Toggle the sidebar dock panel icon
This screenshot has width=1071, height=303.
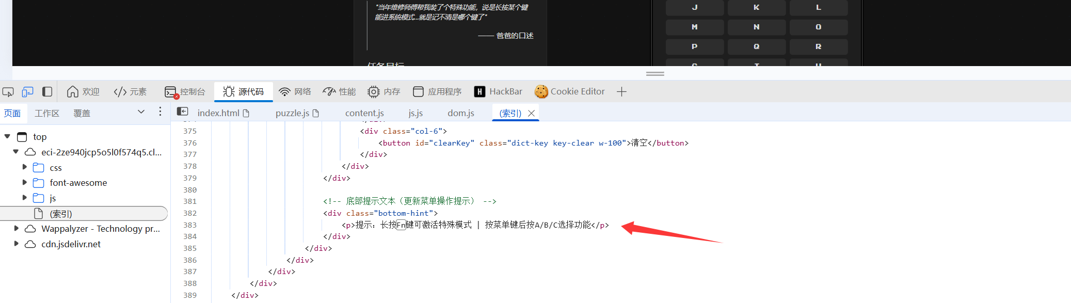(47, 92)
